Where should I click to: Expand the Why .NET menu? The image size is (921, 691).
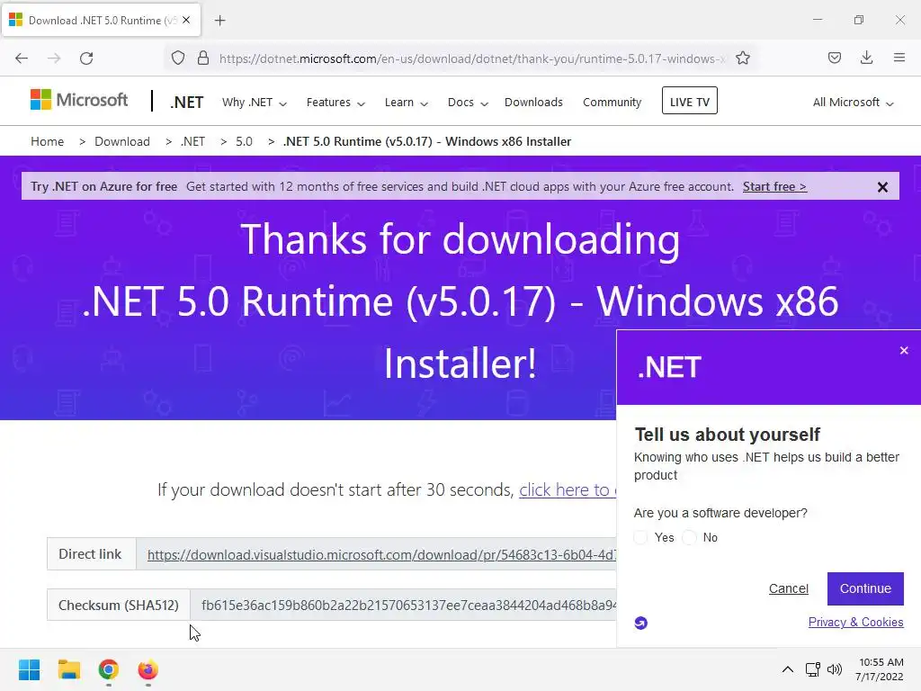pyautogui.click(x=255, y=103)
